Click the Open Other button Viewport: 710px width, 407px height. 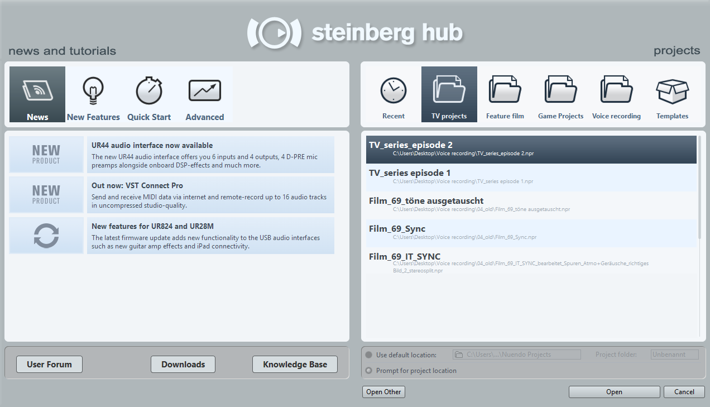coord(383,392)
